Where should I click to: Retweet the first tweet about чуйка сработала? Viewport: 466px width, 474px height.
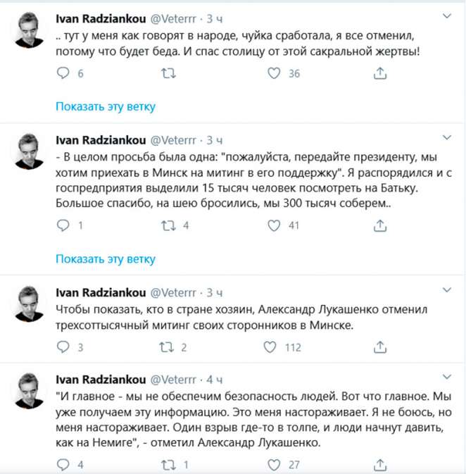tap(169, 73)
